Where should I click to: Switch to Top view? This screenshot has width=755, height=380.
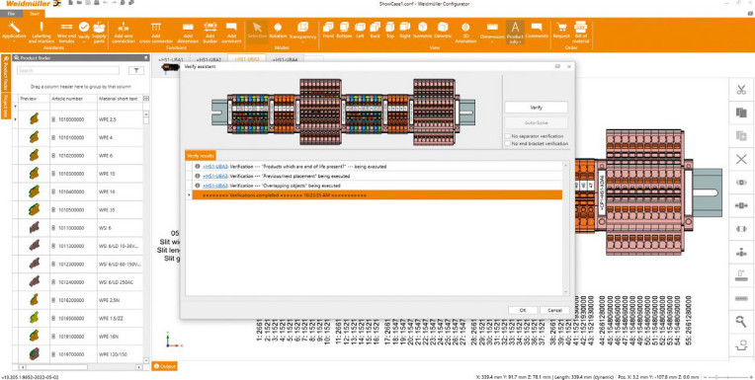tap(389, 30)
